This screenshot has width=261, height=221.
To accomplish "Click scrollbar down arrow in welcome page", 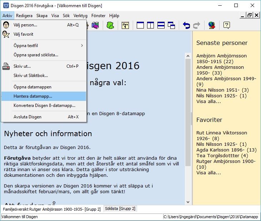I will tap(188, 202).
